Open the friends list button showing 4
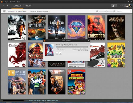133x103 pixels. coord(114,6)
